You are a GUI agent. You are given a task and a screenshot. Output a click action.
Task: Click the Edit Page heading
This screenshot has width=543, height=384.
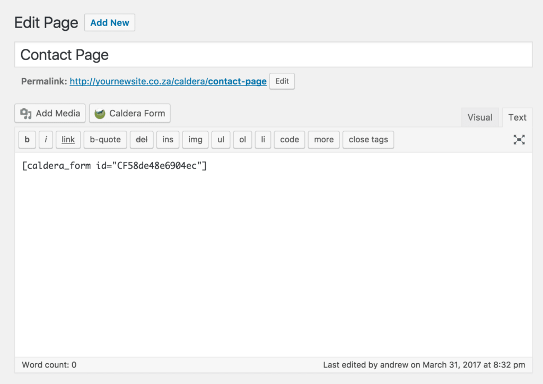point(46,23)
